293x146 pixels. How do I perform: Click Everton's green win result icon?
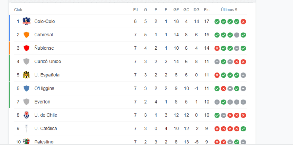click(x=223, y=102)
